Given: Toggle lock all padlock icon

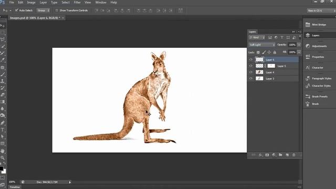Looking at the screenshot, I should click(275, 52).
